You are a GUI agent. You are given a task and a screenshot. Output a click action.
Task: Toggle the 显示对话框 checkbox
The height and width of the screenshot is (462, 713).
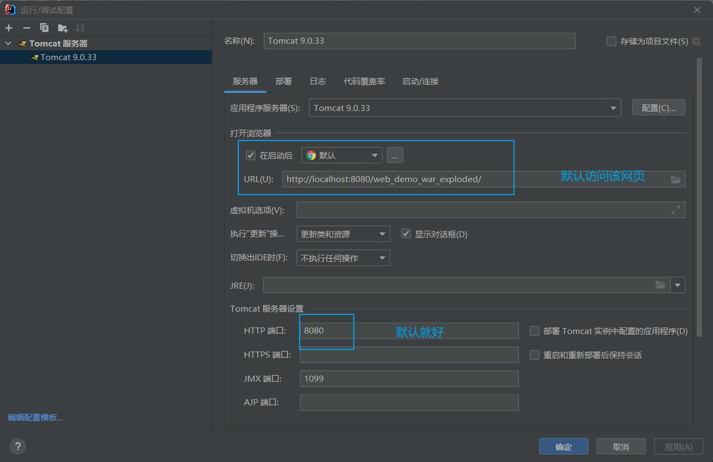(406, 234)
